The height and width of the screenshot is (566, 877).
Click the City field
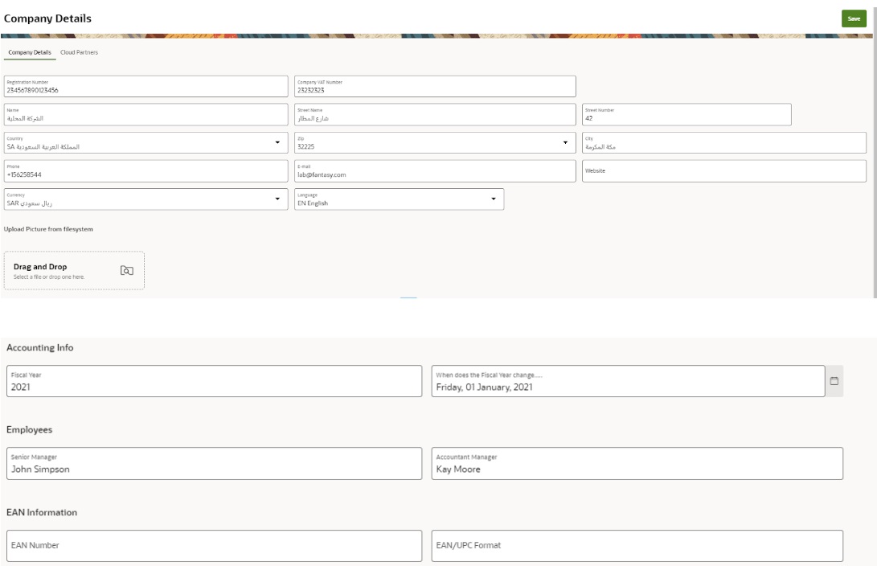(724, 142)
